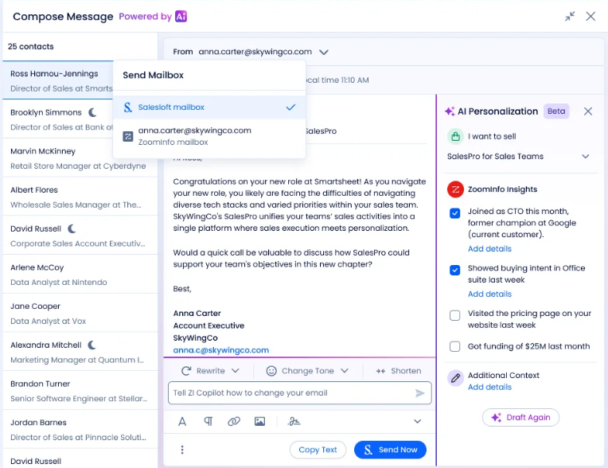Click the checkmark beside Salesloft mailbox
Image resolution: width=608 pixels, height=468 pixels.
click(290, 107)
